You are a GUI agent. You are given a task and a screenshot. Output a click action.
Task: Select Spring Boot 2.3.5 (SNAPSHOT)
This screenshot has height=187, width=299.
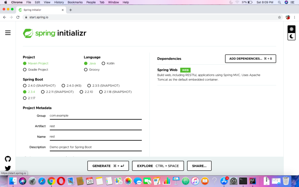(104, 86)
